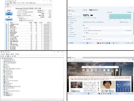Image resolution: width=134 pixels, height=101 pixels.
Task: Click the blue help icon in Device Manager toolbar
Action: click(x=8, y=56)
